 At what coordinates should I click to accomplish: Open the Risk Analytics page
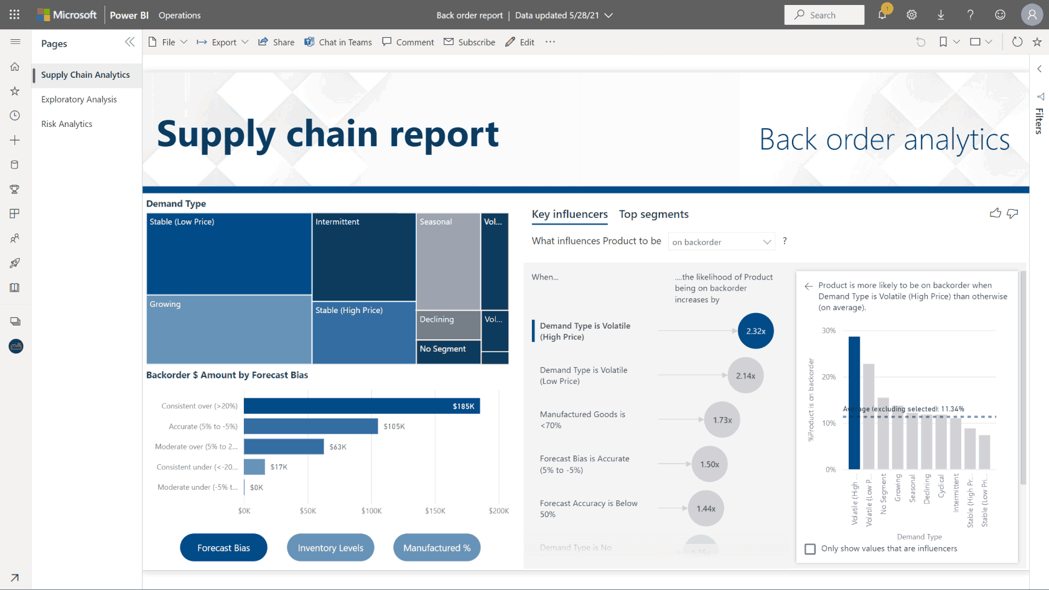coord(66,123)
